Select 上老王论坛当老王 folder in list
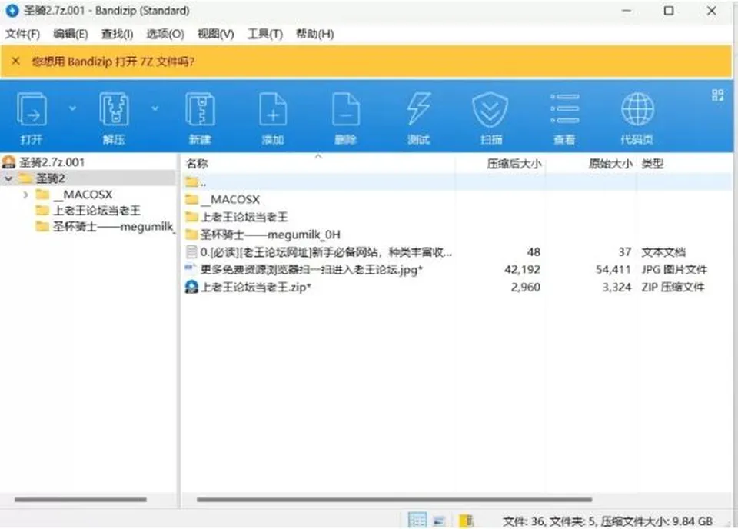Screen dimensions: 738x529 244,217
